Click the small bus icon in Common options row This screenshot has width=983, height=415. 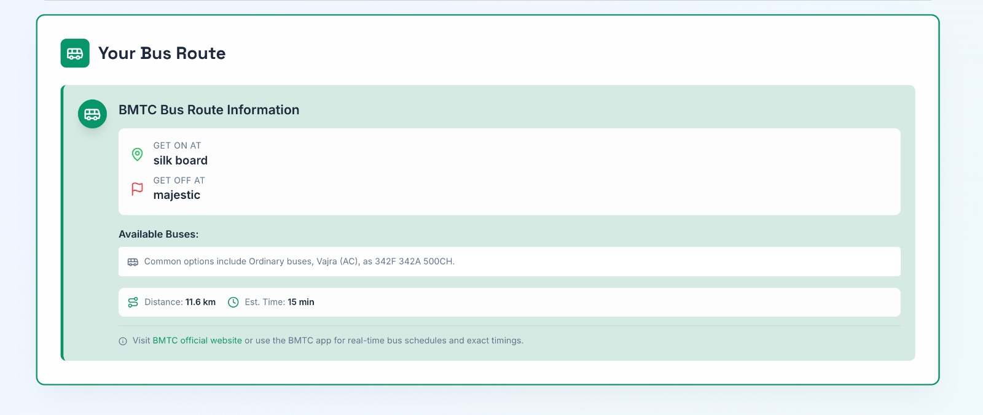pyautogui.click(x=133, y=262)
